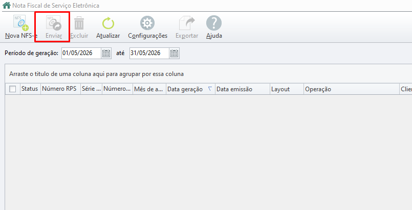Click the Nota Fiscal de Serviço Eletrônica title
Screen dimensions: 412x210
(56, 6)
